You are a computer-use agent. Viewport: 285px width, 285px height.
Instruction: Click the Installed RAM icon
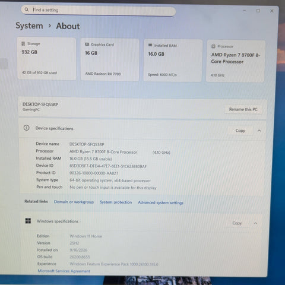150,45
